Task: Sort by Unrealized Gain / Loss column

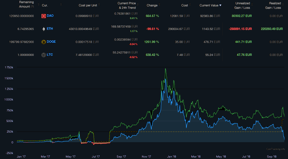Action: (x=242, y=5)
